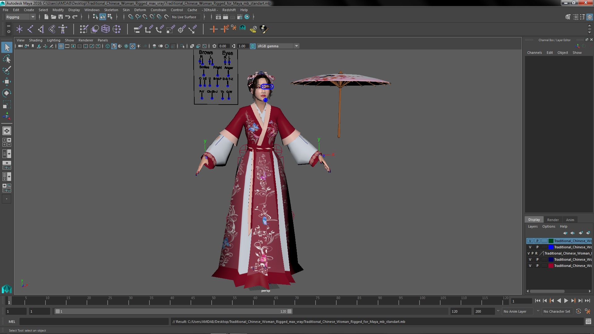Expand the sRGB gamma view transform dropdown
Screen dimensions: 594x334
pos(296,46)
